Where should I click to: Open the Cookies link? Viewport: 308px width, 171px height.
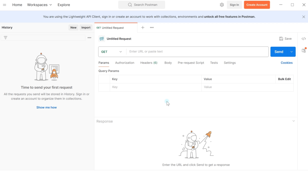(x=287, y=63)
